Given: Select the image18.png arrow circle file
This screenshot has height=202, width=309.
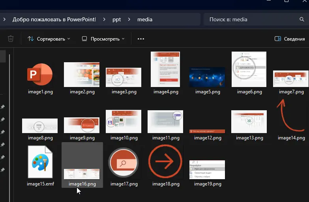Looking at the screenshot, I should click(x=165, y=163).
